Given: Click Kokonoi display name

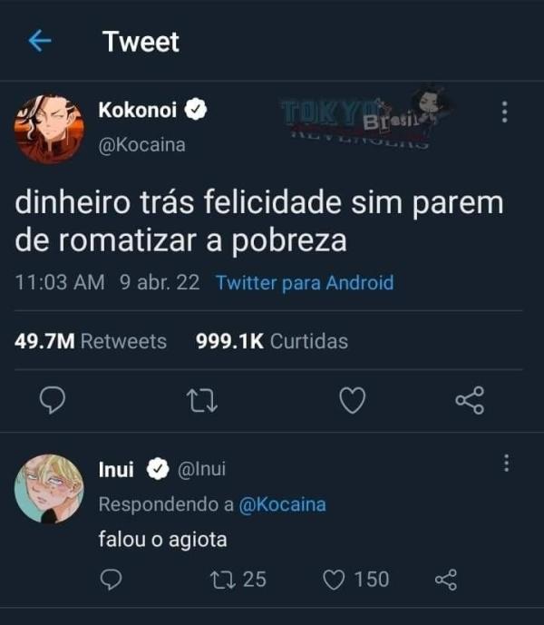Looking at the screenshot, I should (140, 111).
